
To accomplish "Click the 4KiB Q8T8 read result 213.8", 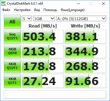I will coord(43,51).
